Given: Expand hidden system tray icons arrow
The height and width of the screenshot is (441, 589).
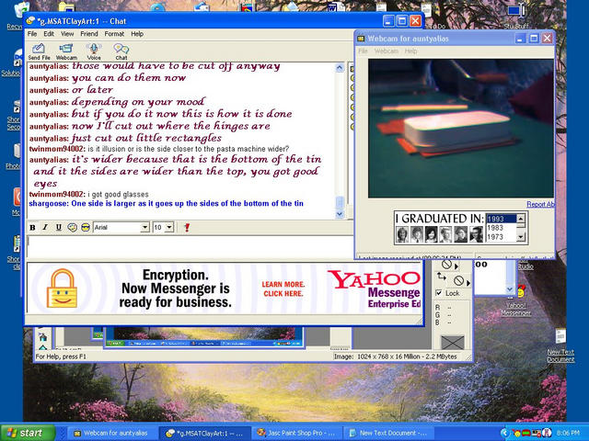Looking at the screenshot, I should click(x=504, y=433).
